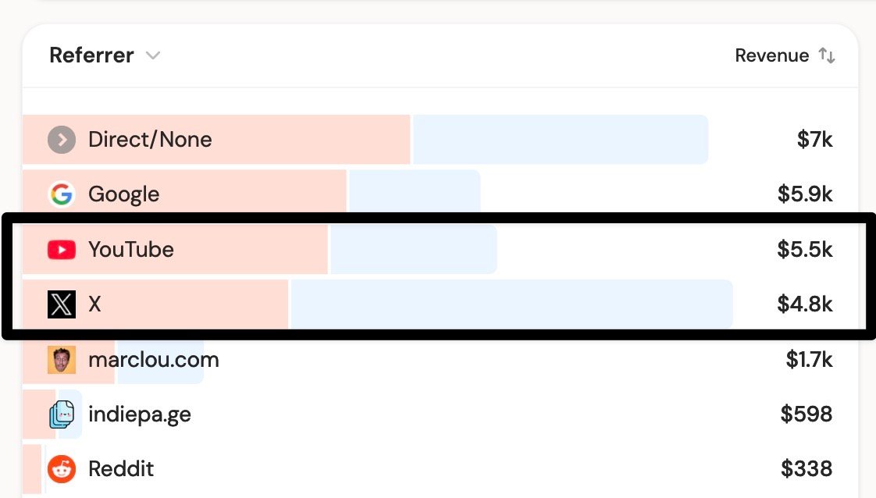876x498 pixels.
Task: Select the Direct/None referrer row
Action: coord(440,140)
